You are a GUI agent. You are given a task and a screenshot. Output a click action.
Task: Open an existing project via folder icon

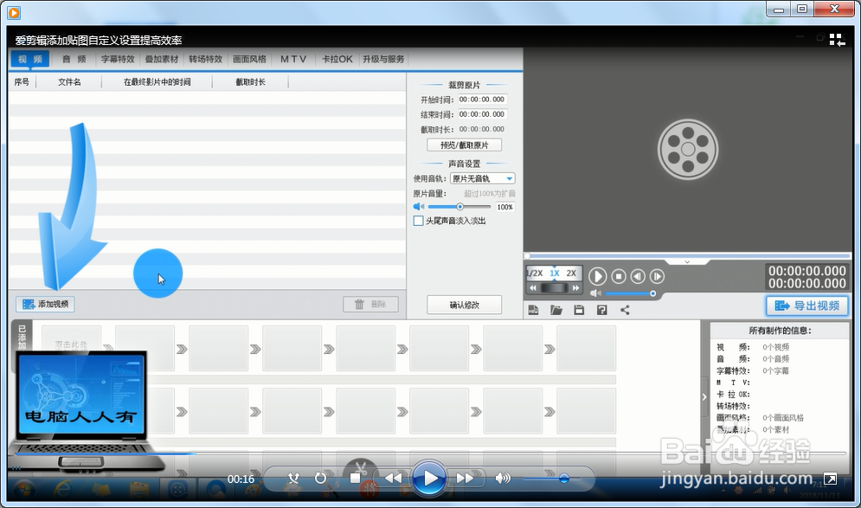click(556, 311)
